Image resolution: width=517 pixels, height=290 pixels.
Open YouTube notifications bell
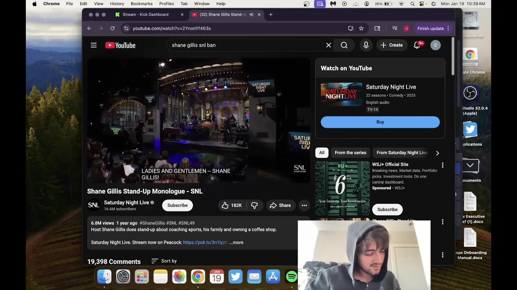417,45
